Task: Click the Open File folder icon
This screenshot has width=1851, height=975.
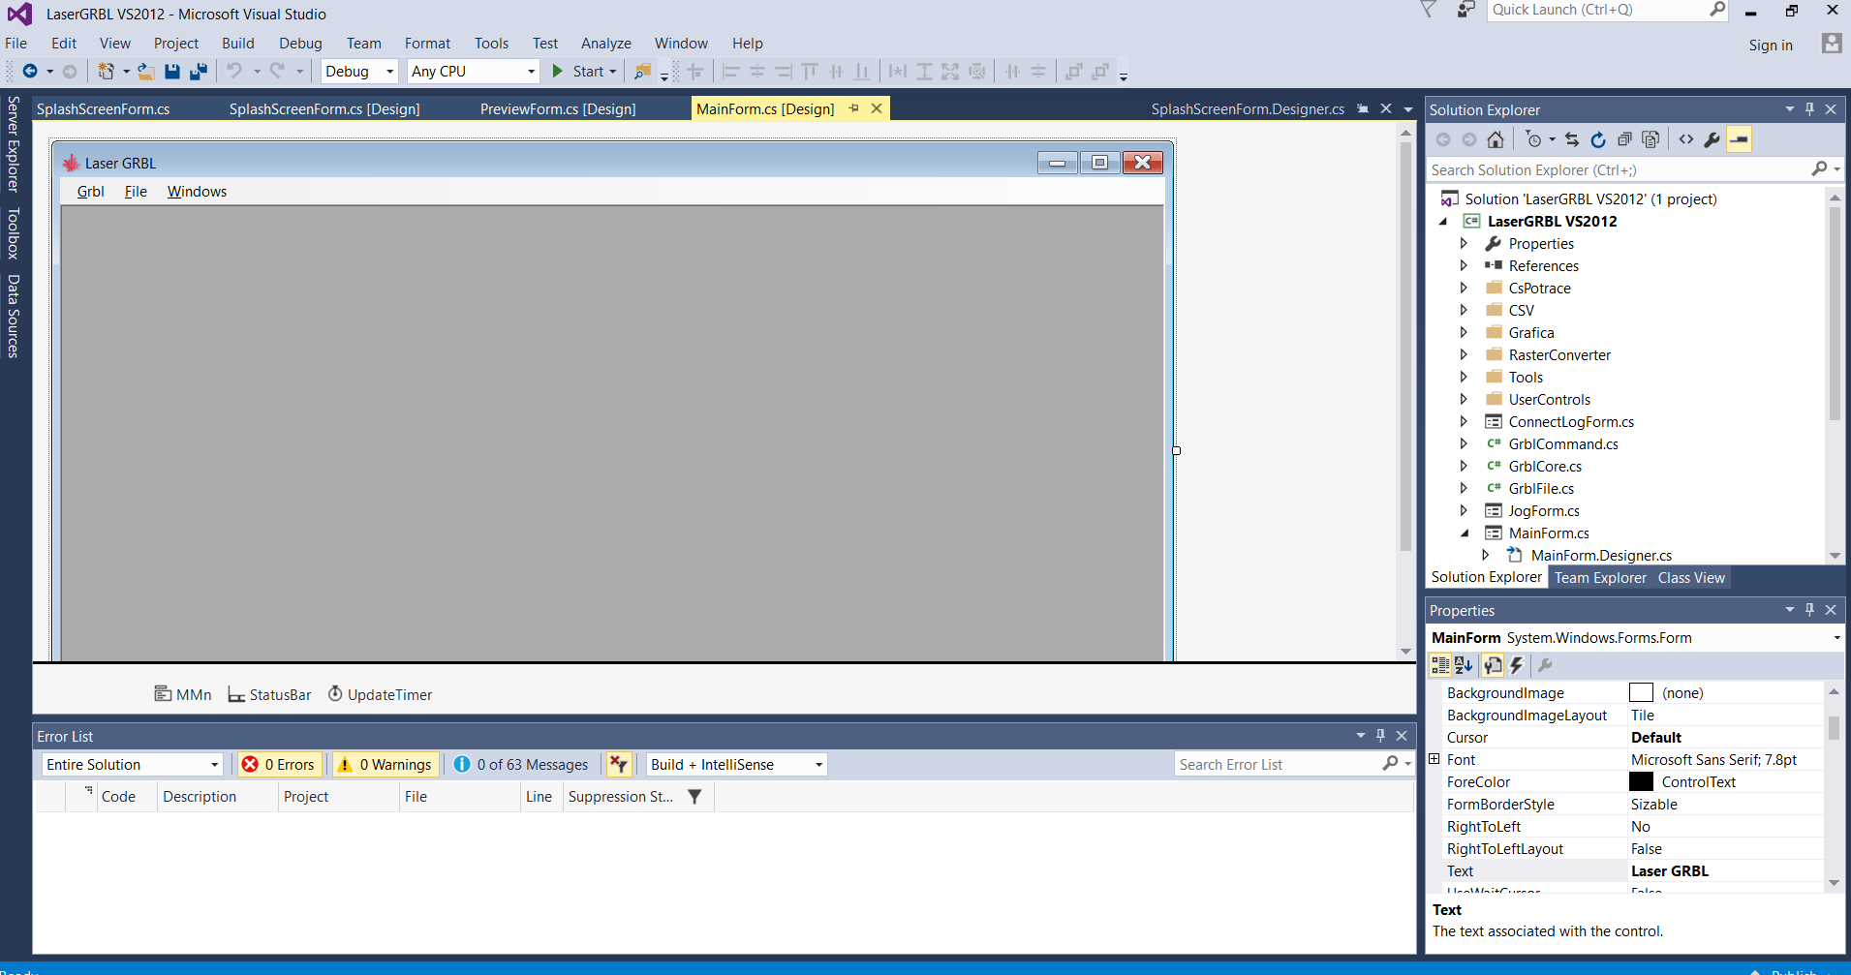Action: [145, 72]
